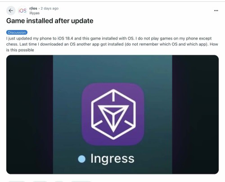Screen dimensions: 225x182
Task: Tap the purple Ingress app icon
Action: click(113, 114)
